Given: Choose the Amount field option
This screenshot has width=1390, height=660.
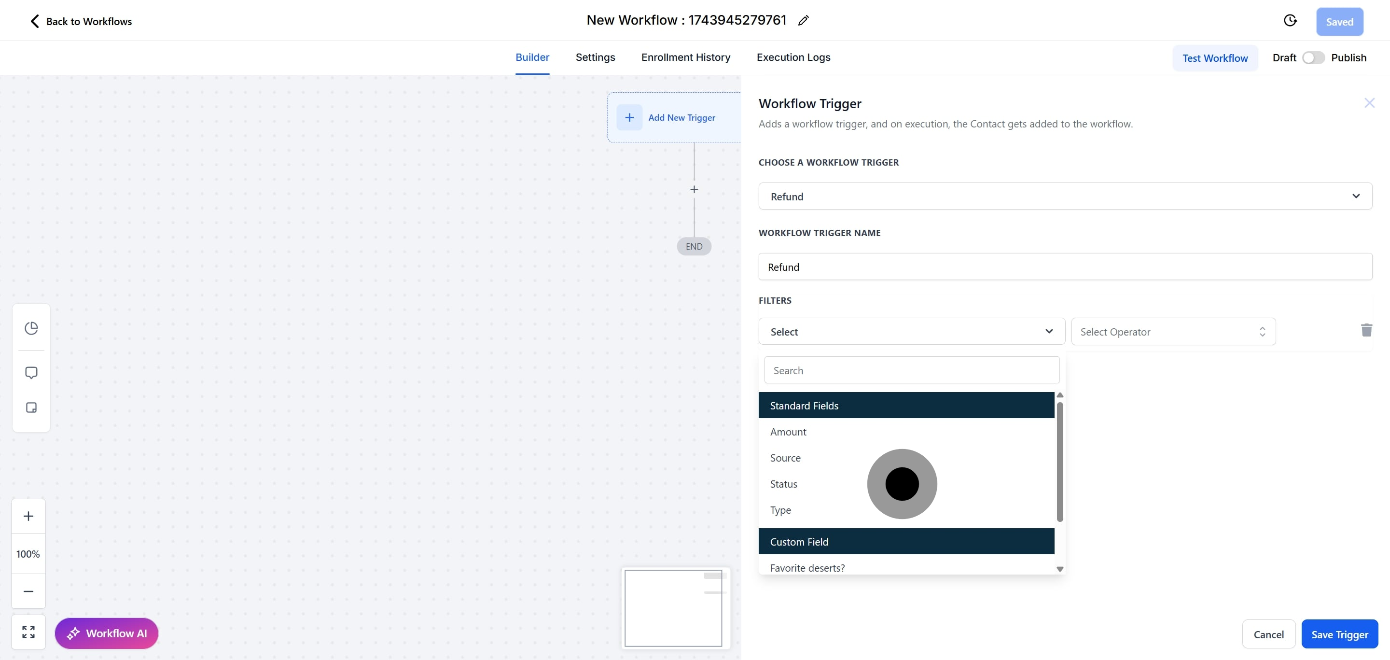Looking at the screenshot, I should (906, 432).
